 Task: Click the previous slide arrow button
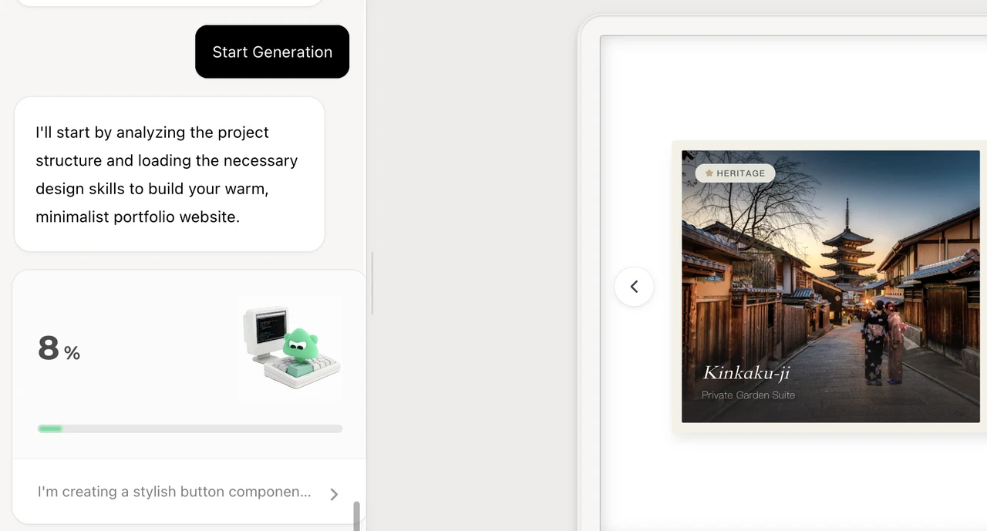(634, 287)
